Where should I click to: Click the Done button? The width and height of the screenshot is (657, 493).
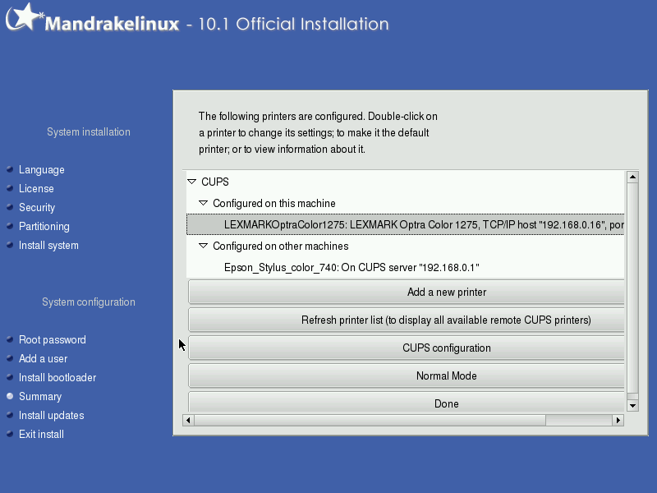pos(407,403)
